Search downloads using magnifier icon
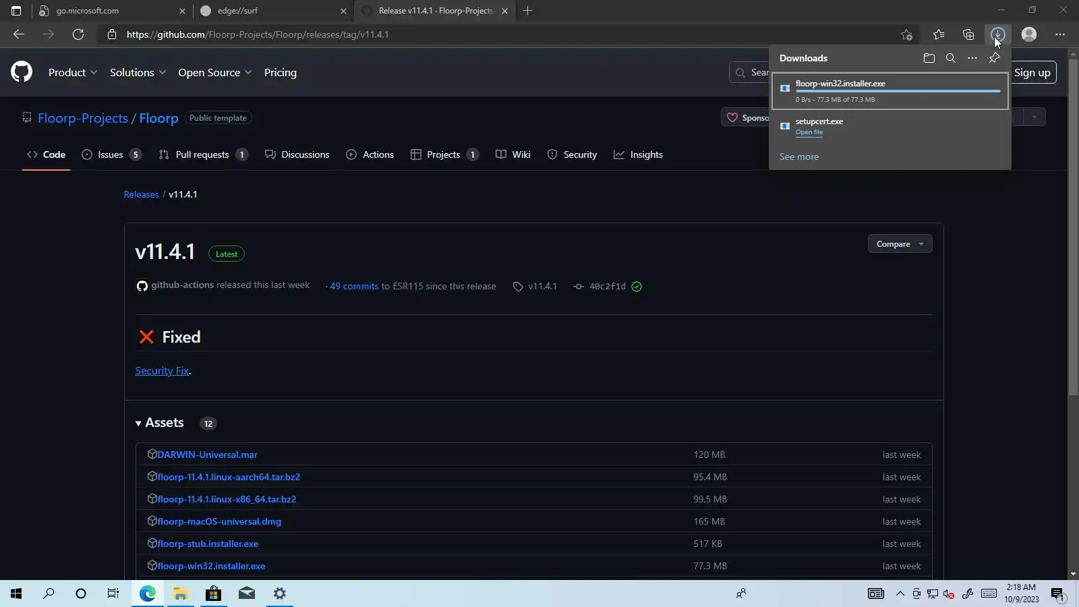The height and width of the screenshot is (607, 1079). [x=951, y=58]
